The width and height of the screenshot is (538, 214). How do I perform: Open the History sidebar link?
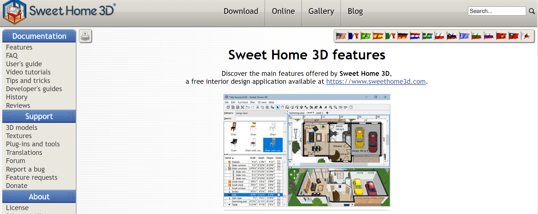[x=17, y=97]
